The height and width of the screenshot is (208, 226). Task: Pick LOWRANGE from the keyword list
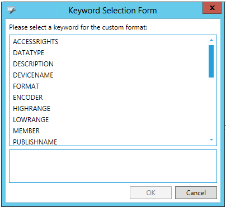tap(31, 120)
